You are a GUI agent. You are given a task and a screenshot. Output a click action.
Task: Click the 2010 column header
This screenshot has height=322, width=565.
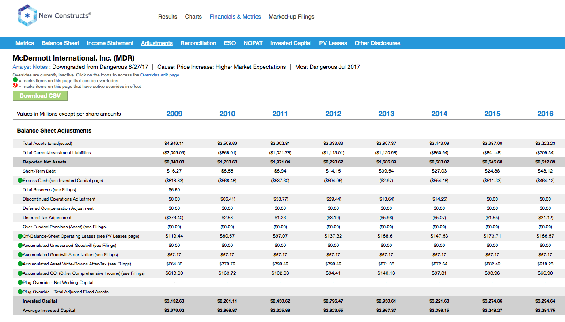pos(227,114)
